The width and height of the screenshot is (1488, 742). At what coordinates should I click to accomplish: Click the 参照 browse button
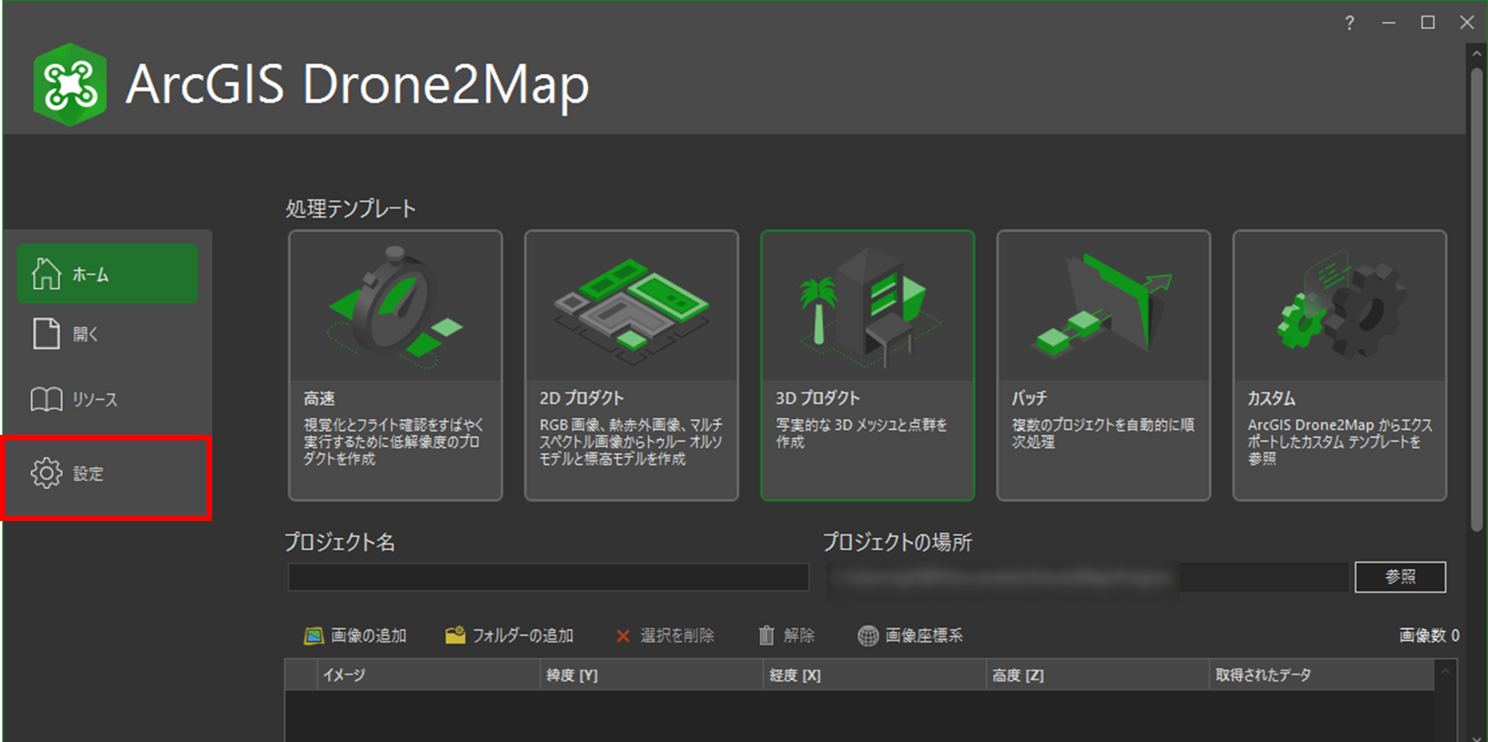coord(1400,577)
